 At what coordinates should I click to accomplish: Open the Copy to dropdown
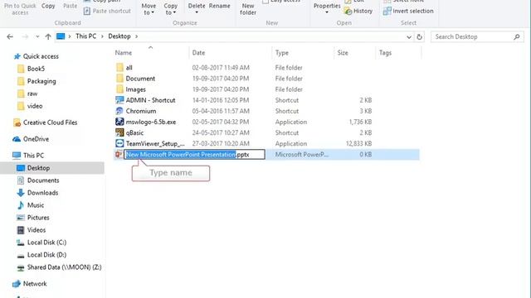170,9
